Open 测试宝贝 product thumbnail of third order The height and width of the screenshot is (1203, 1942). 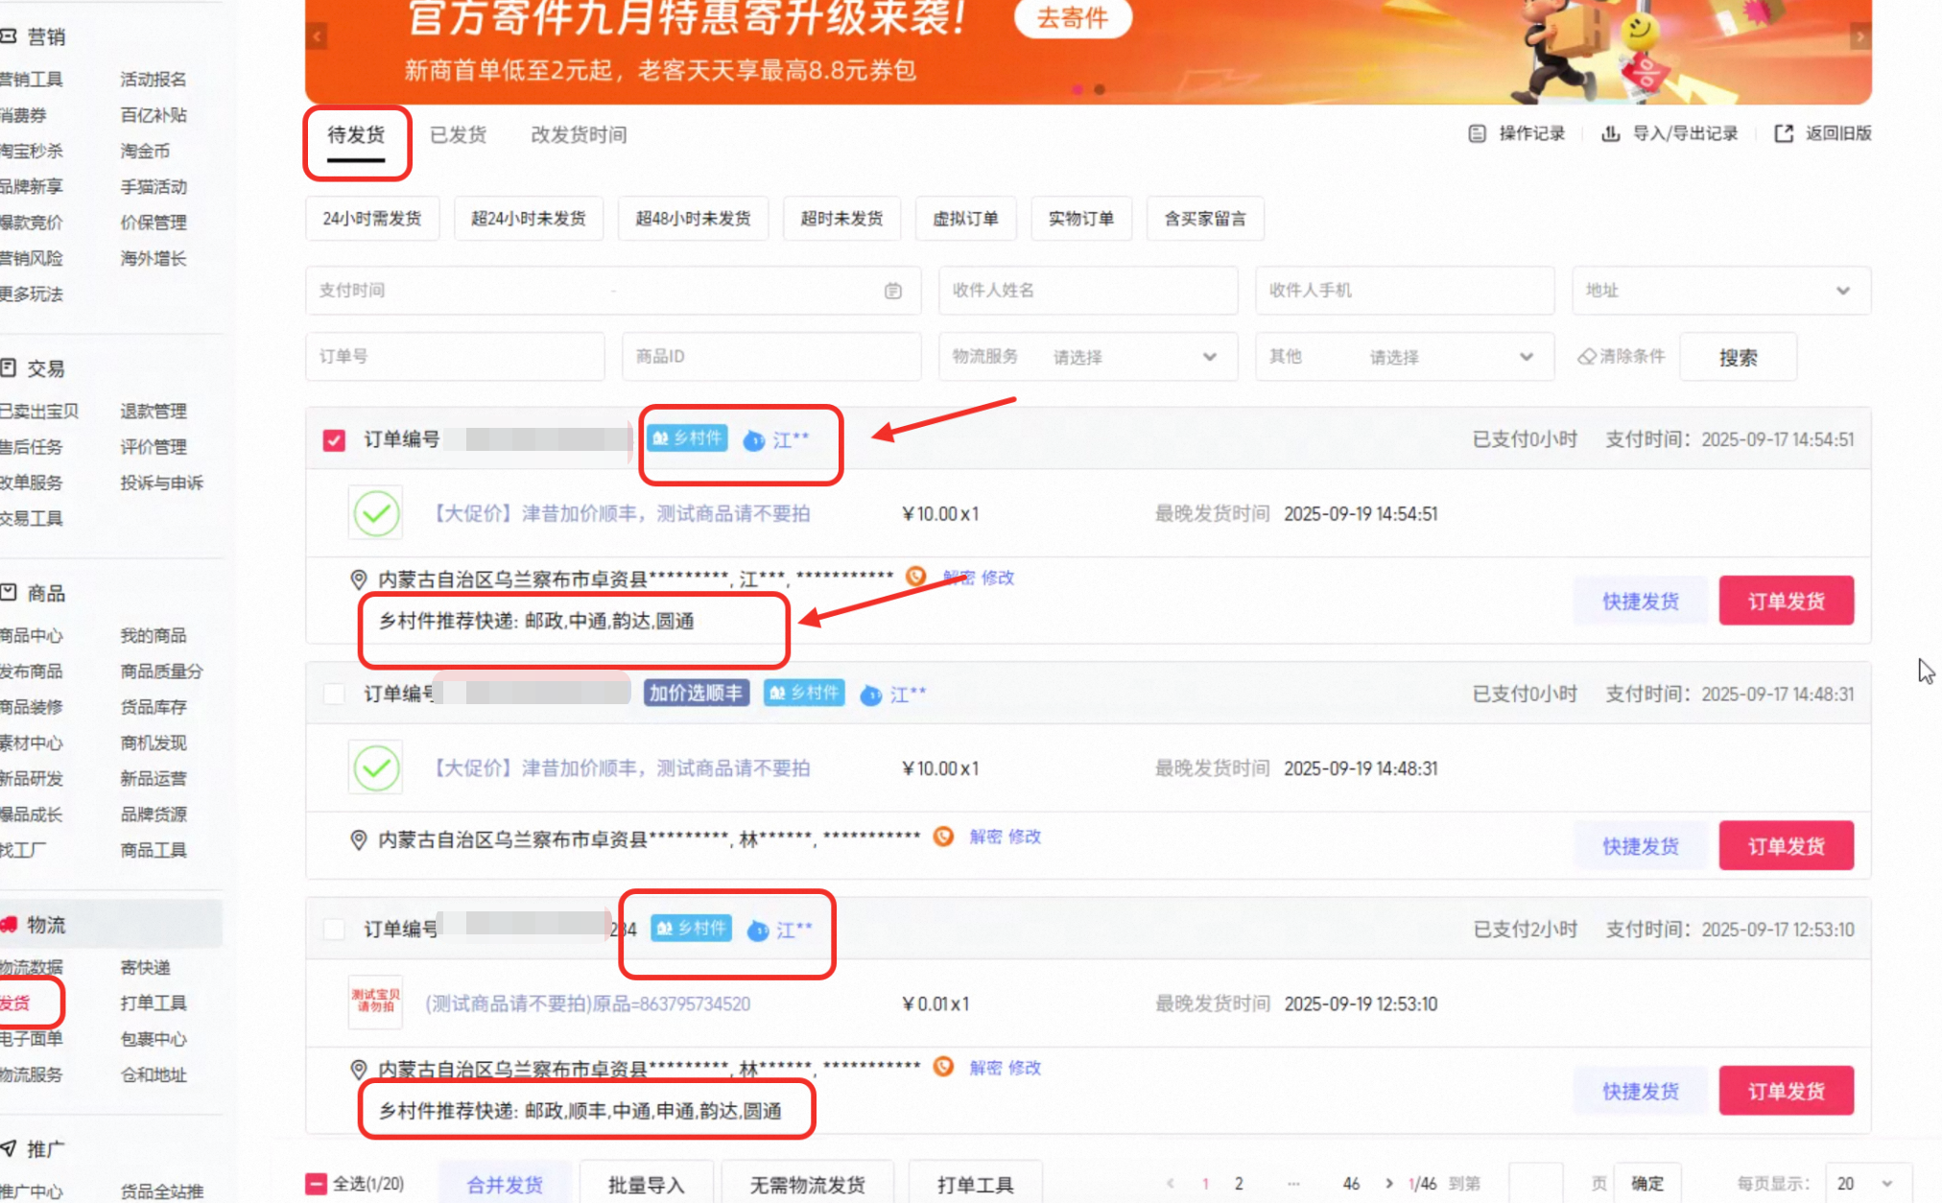click(x=376, y=1002)
